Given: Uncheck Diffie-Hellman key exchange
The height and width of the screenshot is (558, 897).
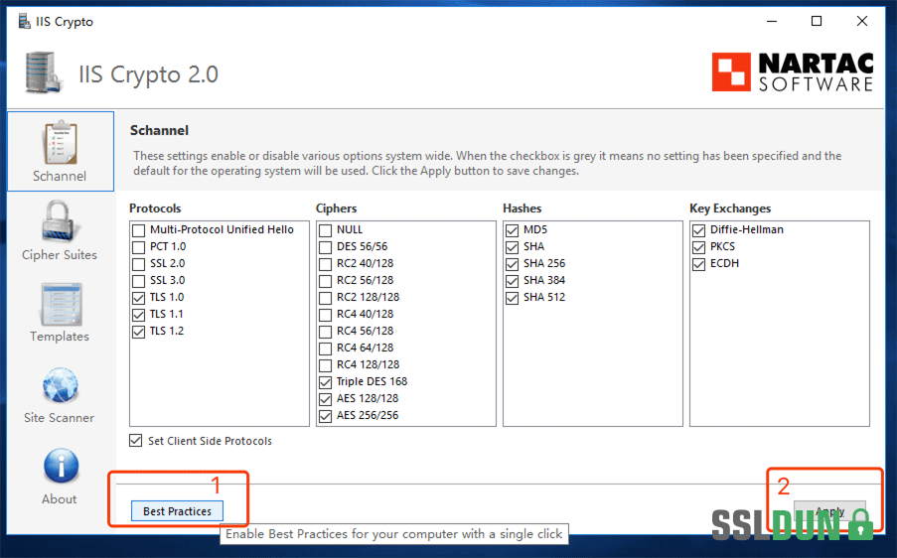Looking at the screenshot, I should coord(698,230).
